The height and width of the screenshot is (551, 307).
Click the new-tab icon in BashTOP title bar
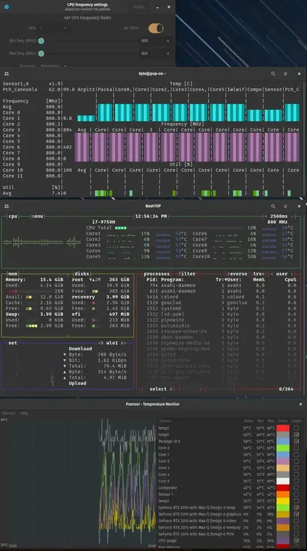tap(6, 206)
